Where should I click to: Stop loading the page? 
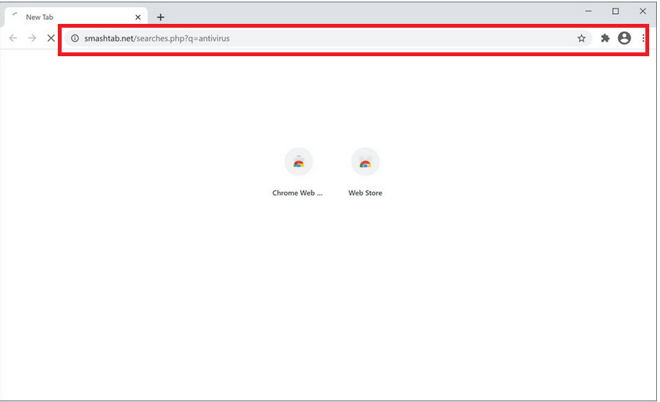point(51,39)
